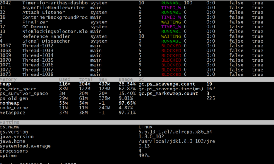The image size is (274, 164).
Task: Select the metaspace row label
Action: click(13, 113)
